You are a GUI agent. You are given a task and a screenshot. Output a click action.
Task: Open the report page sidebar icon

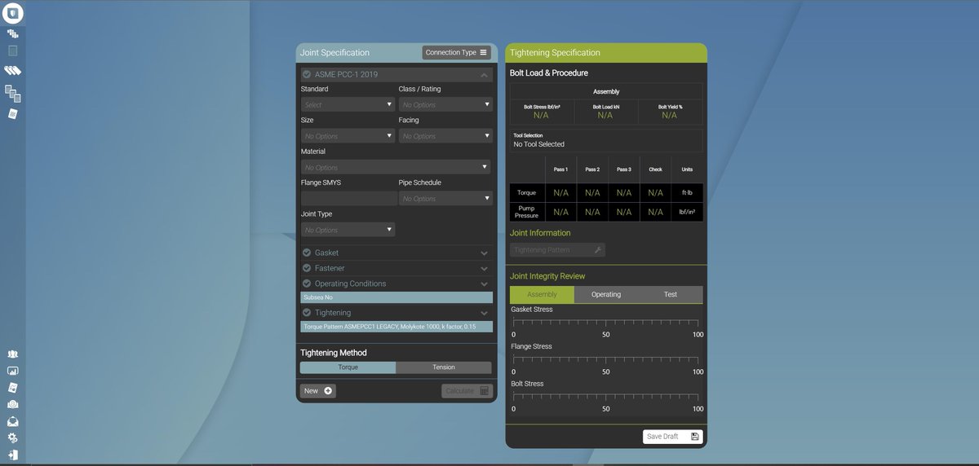[x=12, y=387]
